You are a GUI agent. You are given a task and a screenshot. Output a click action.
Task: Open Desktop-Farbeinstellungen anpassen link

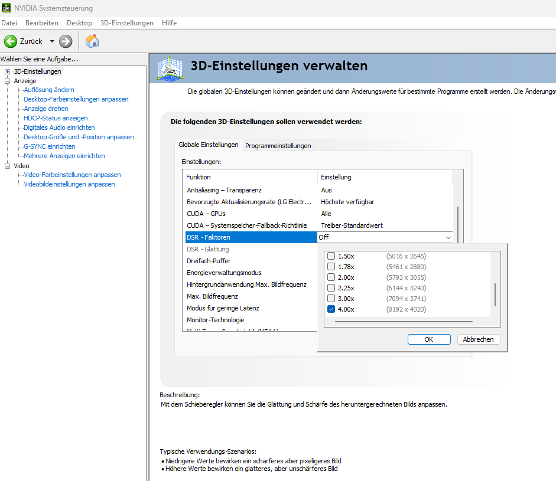[x=76, y=99]
